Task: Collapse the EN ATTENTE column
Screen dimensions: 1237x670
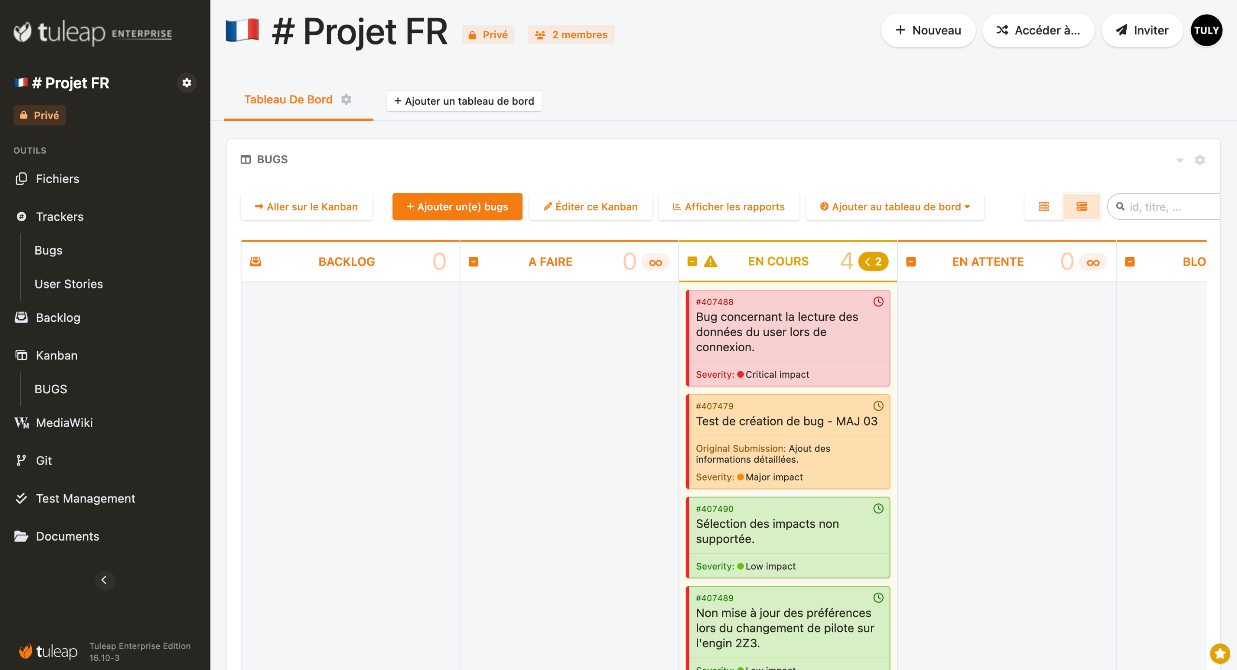Action: point(911,262)
